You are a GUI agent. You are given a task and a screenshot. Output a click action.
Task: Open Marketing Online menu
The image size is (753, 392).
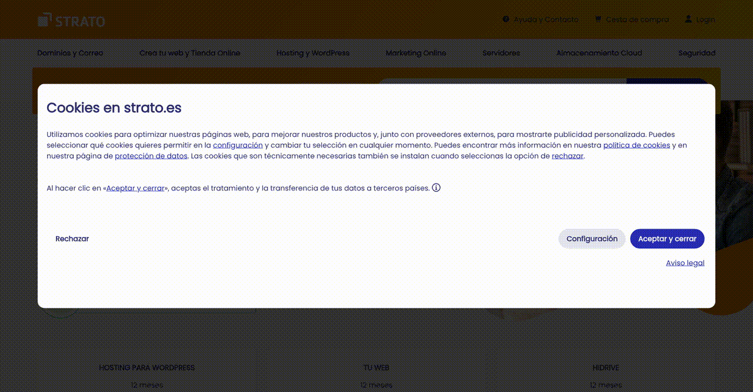tap(416, 53)
